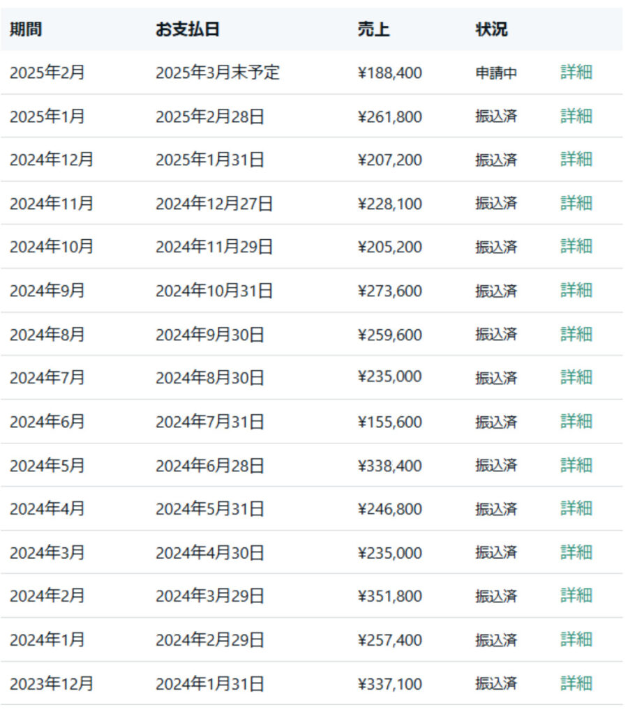This screenshot has width=628, height=714.
Task: Open 詳細 for the 2024年4月 row
Action: point(576,508)
